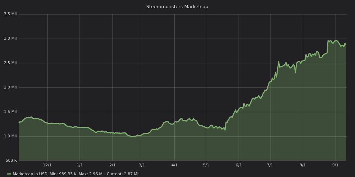Click the 3.5 Mil y-axis label
The height and width of the screenshot is (177, 355).
click(10, 14)
